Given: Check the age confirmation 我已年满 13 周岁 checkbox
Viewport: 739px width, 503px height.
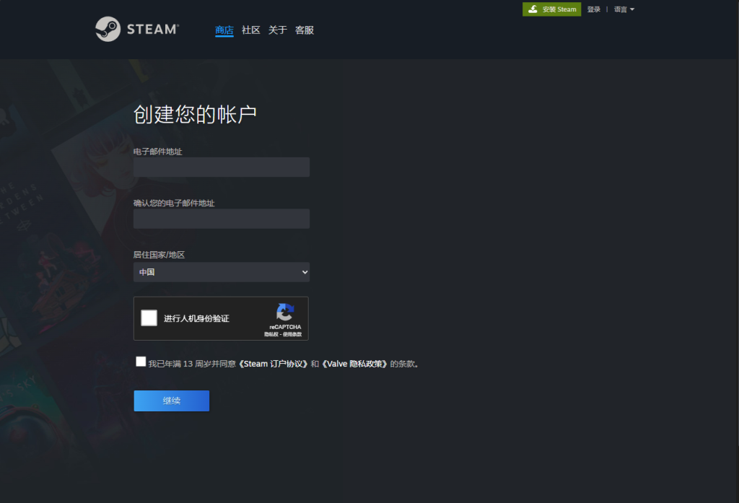Looking at the screenshot, I should 141,361.
